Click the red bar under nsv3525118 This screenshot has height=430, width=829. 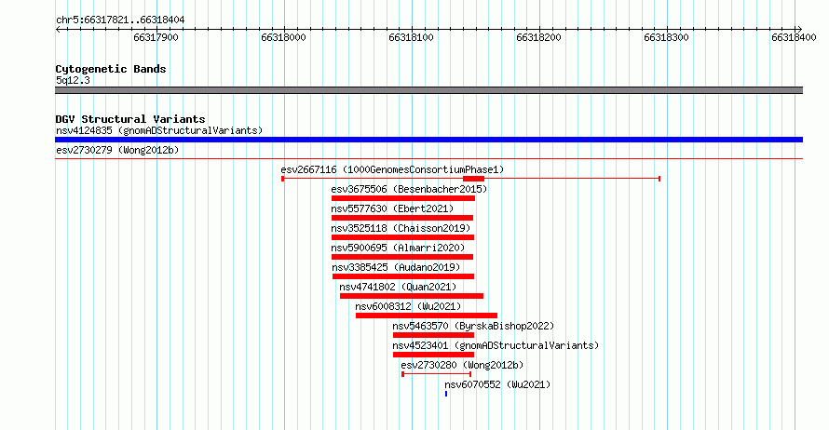click(x=403, y=237)
